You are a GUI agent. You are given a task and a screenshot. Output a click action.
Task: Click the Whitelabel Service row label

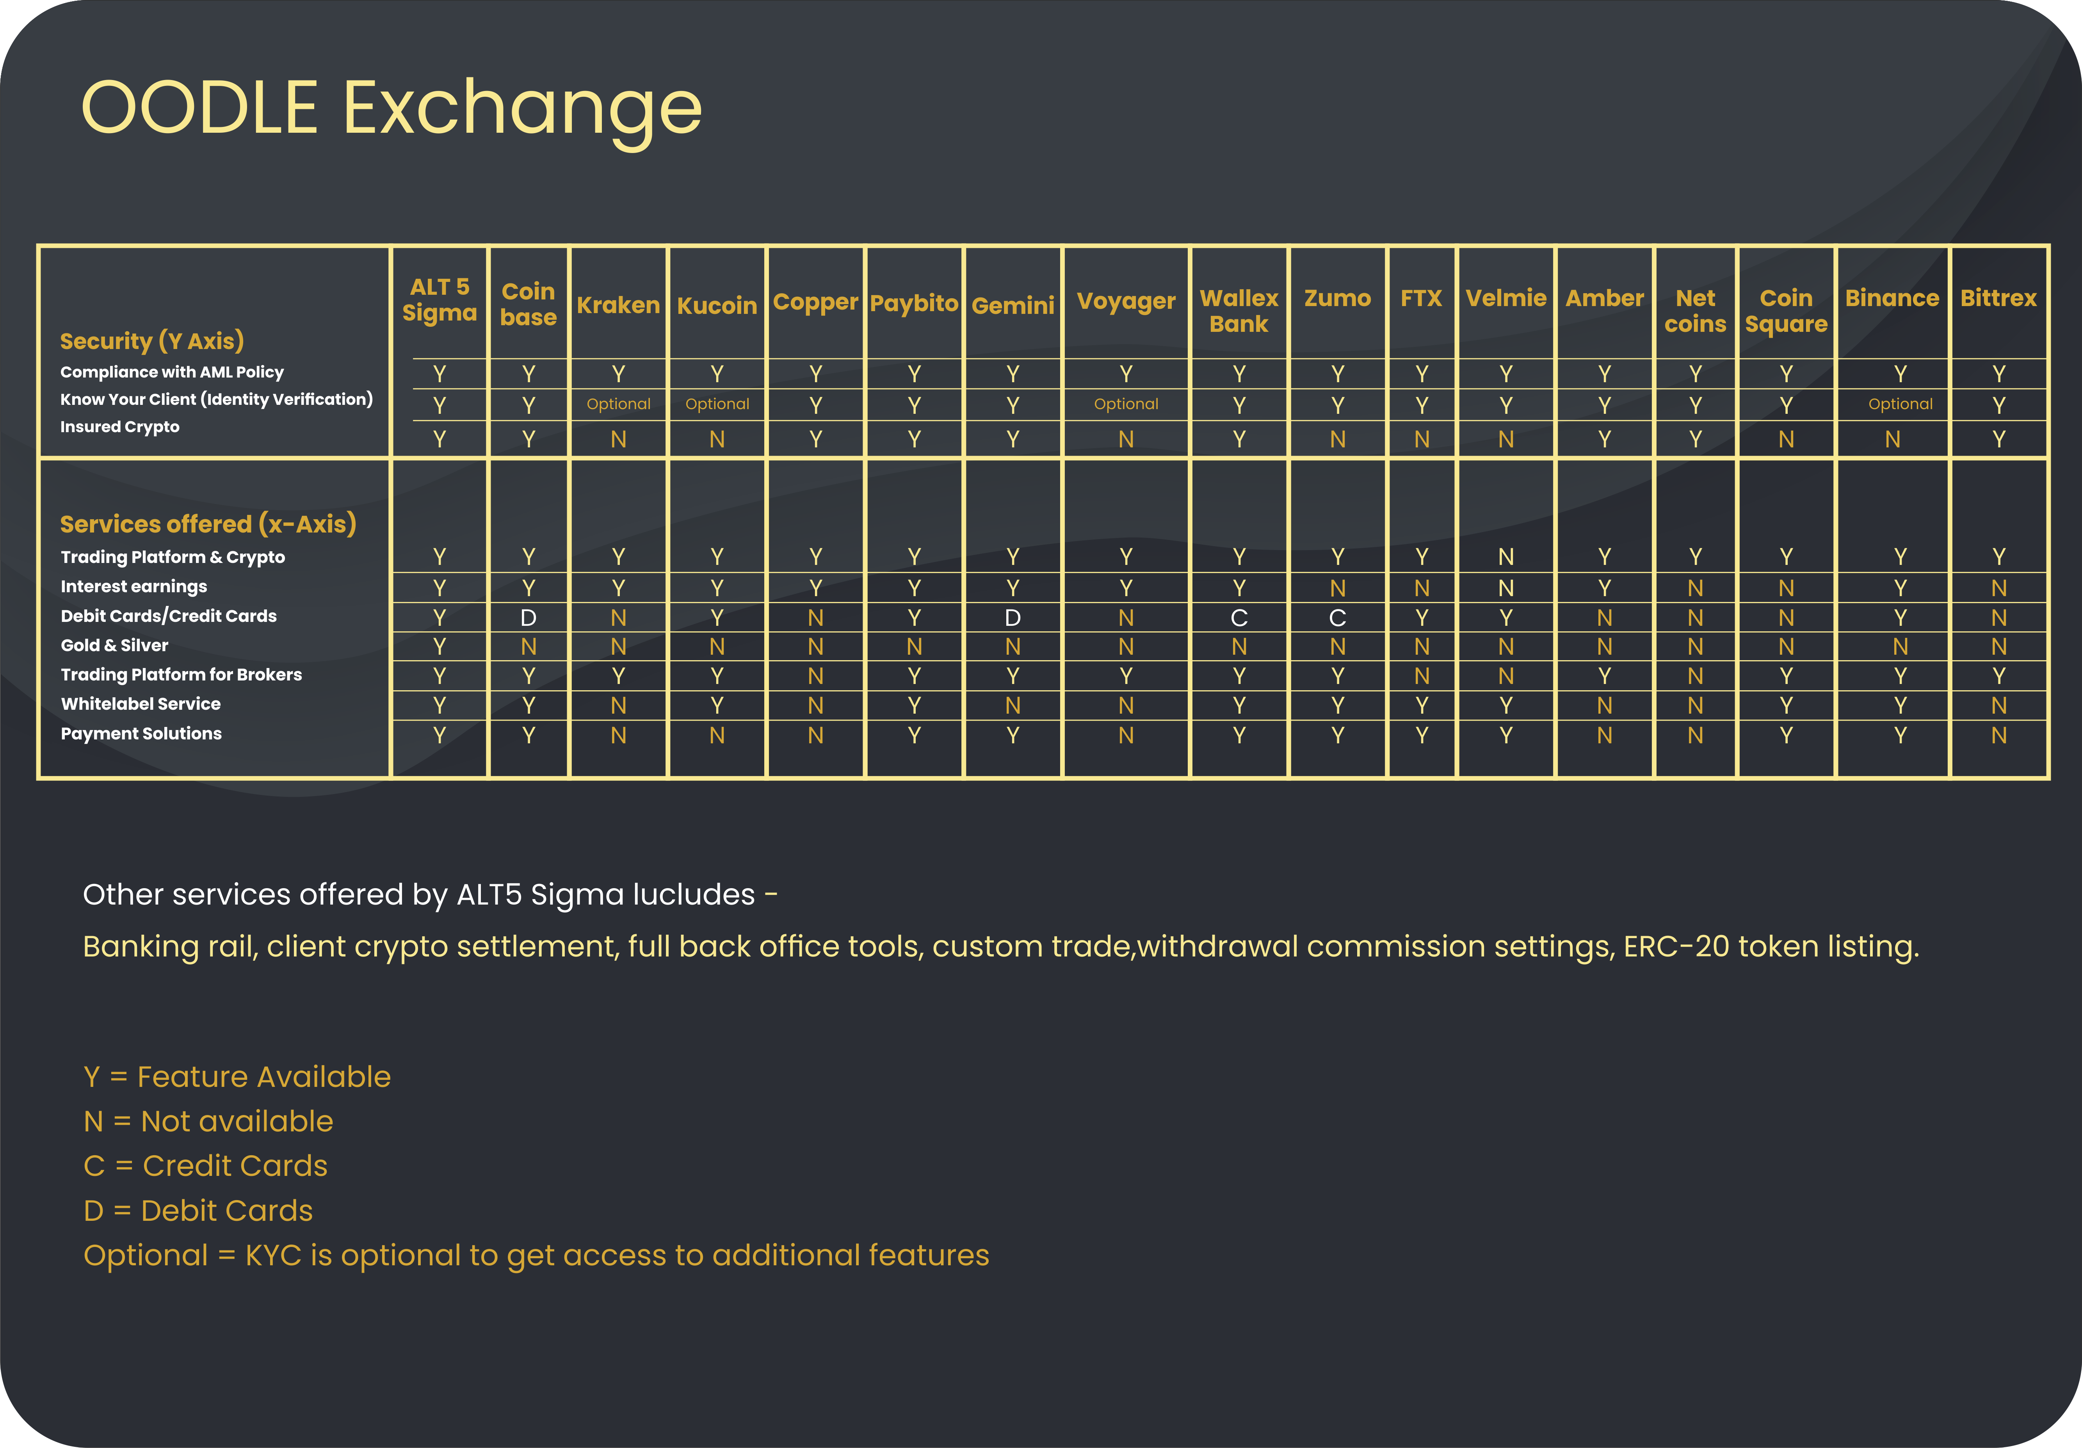point(141,704)
